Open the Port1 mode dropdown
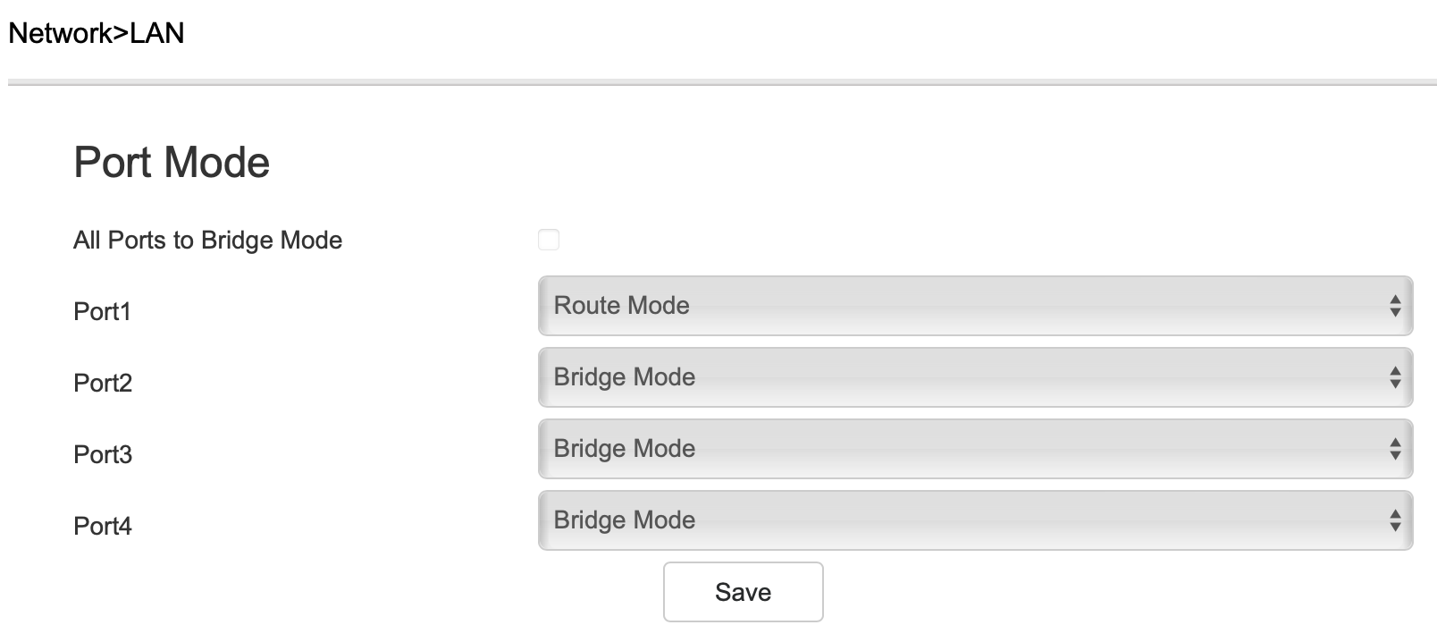The height and width of the screenshot is (642, 1437). (974, 306)
